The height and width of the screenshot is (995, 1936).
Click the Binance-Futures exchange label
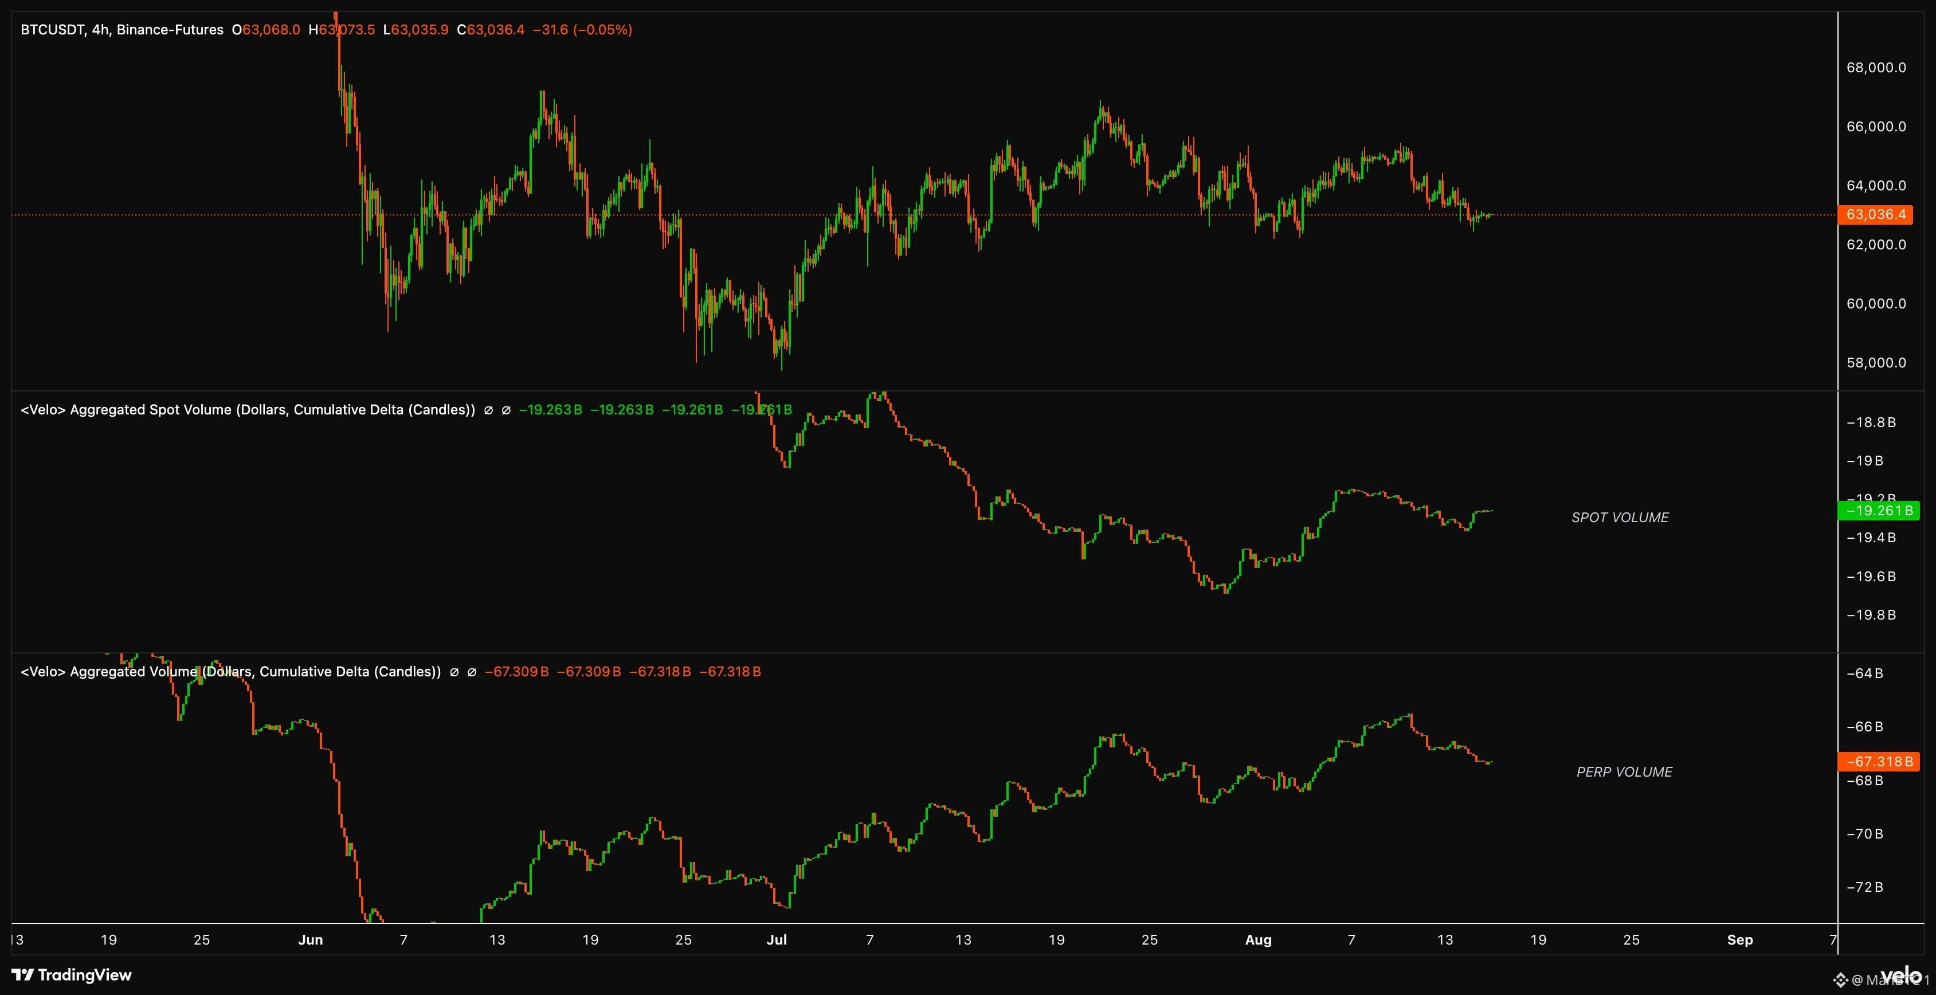170,30
